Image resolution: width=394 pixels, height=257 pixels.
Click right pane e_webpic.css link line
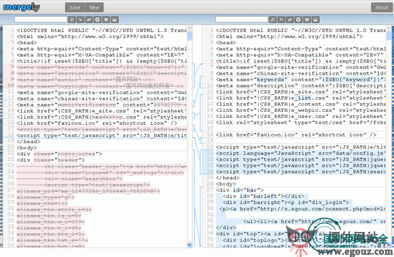point(301,110)
